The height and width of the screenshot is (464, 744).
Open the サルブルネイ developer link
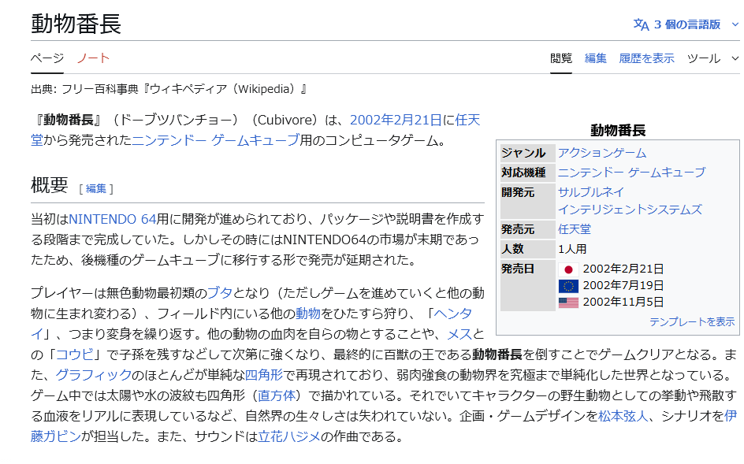590,192
